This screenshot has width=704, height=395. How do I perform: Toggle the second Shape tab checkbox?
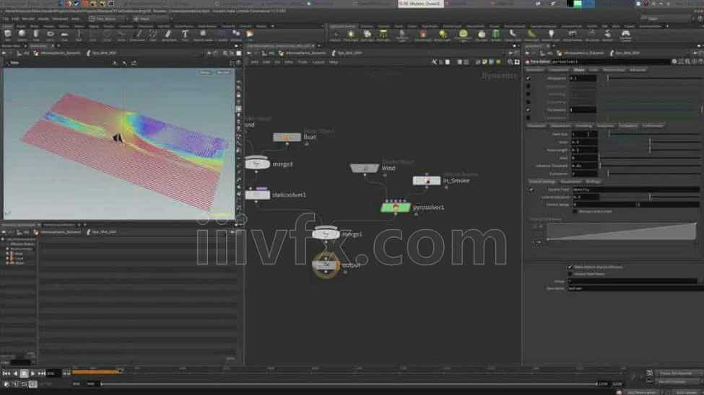[x=529, y=86]
